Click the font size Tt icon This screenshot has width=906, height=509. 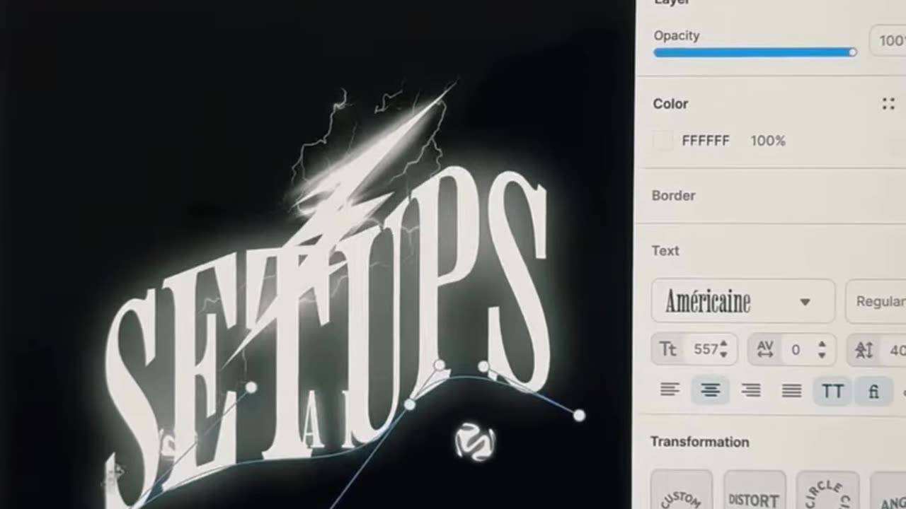click(x=668, y=349)
